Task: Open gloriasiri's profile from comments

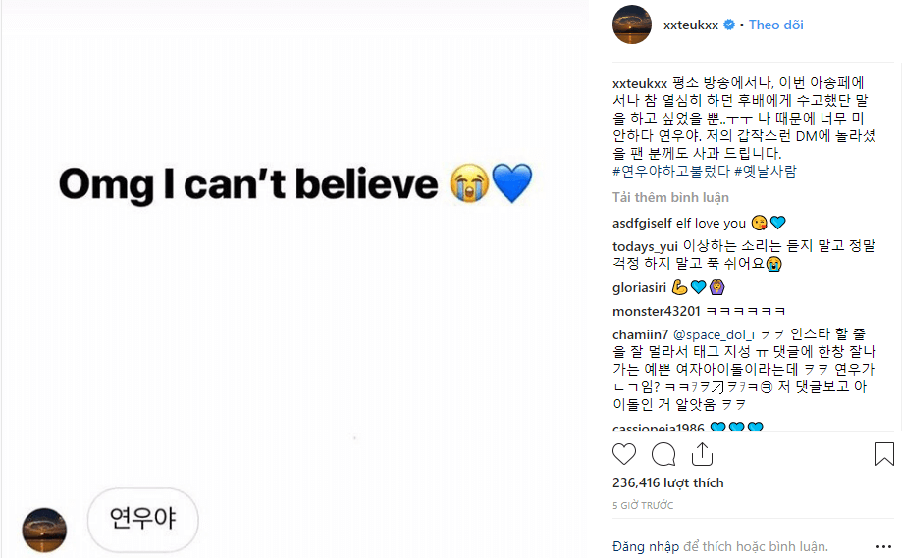Action: [639, 287]
